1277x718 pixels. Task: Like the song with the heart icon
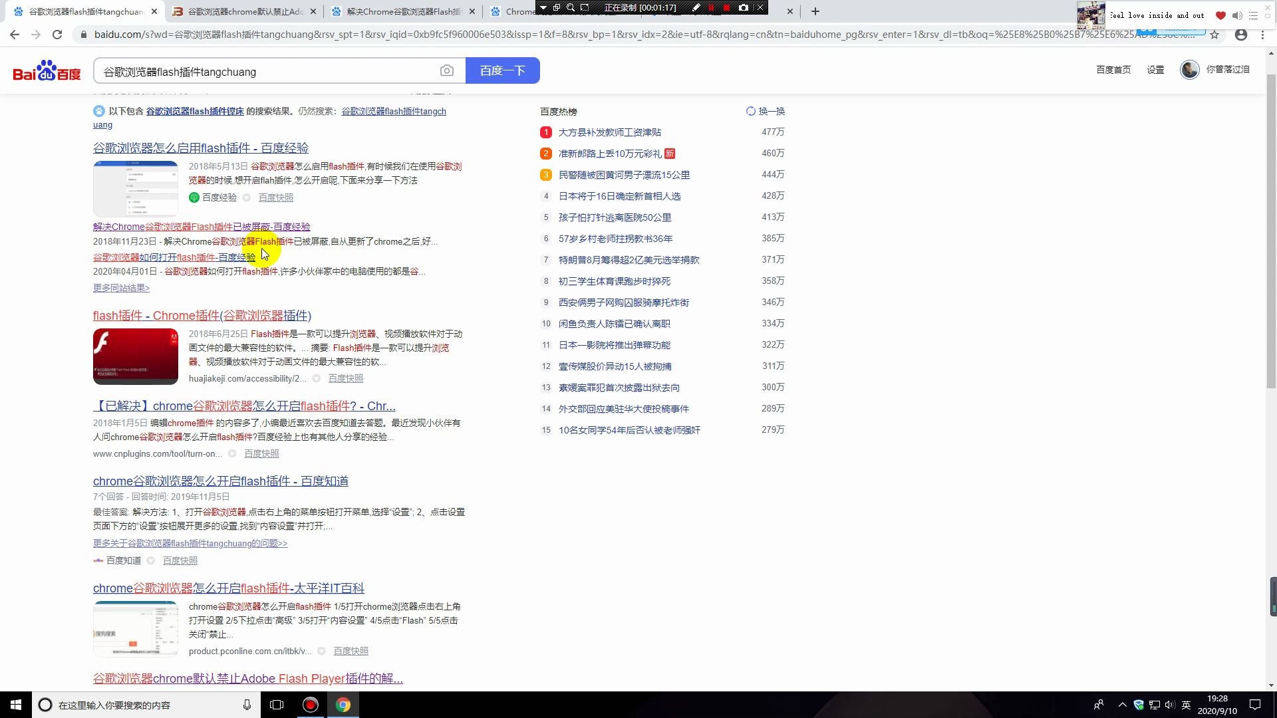(x=1220, y=15)
